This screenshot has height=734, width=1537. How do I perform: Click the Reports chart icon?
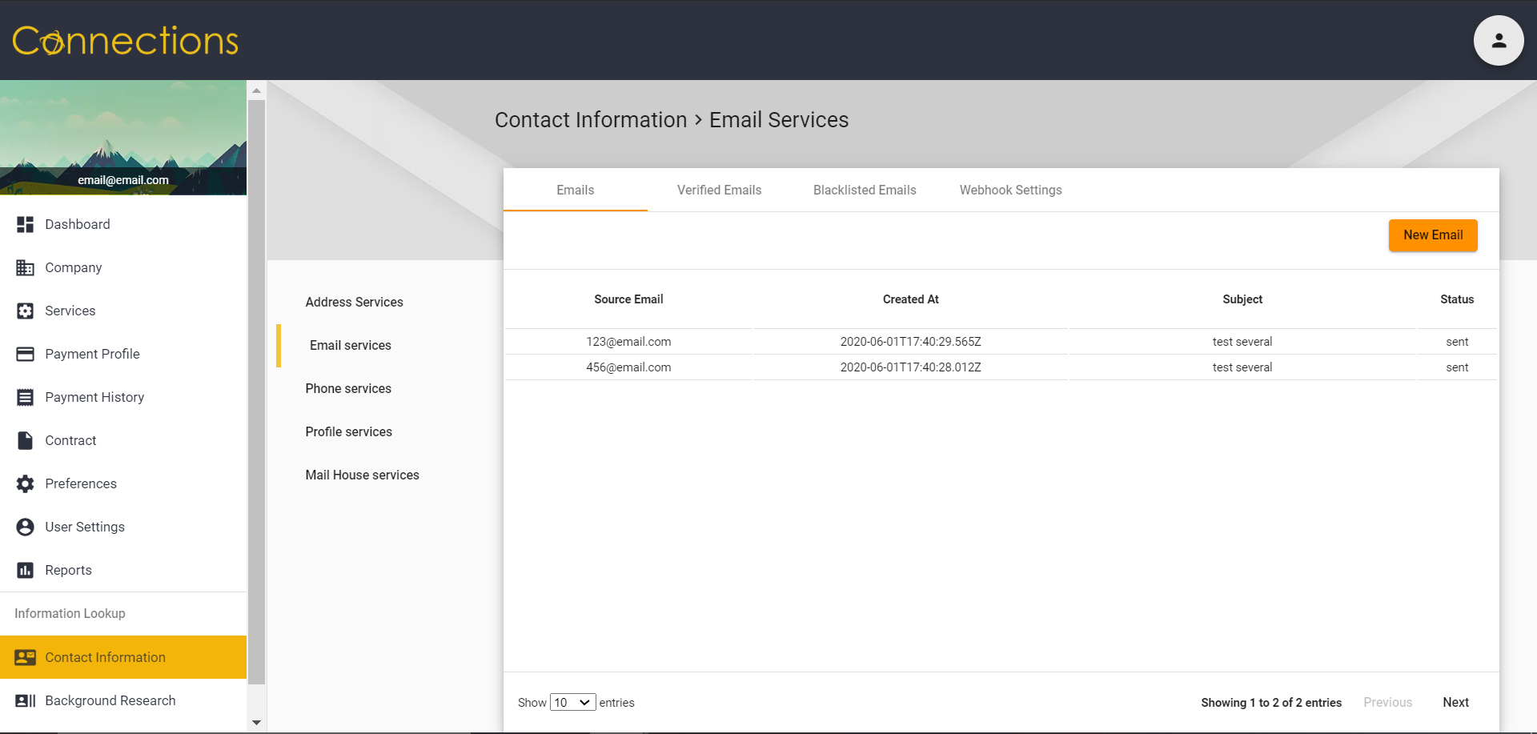click(x=25, y=570)
